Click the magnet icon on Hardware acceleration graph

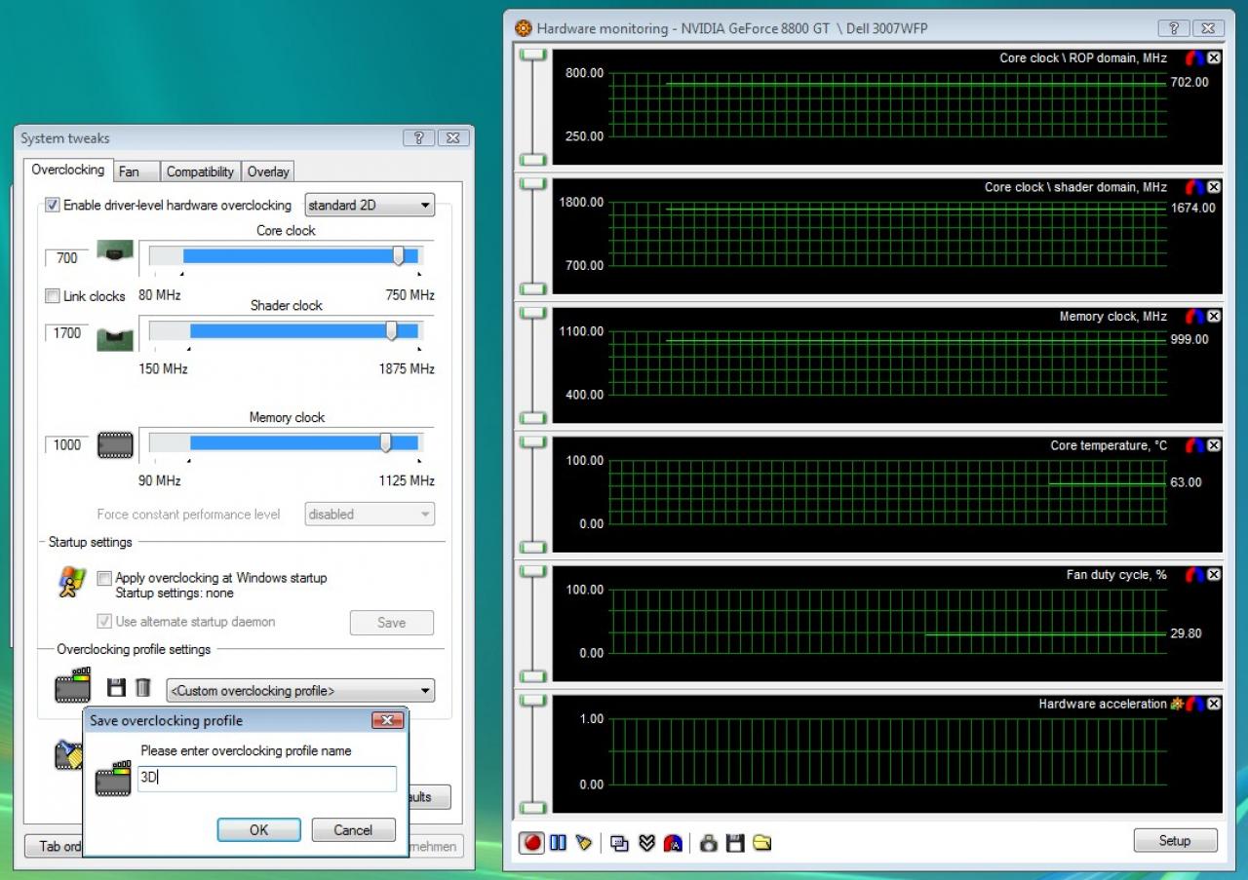pos(1194,704)
